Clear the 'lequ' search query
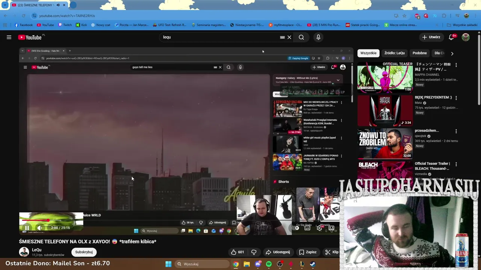 pyautogui.click(x=289, y=37)
